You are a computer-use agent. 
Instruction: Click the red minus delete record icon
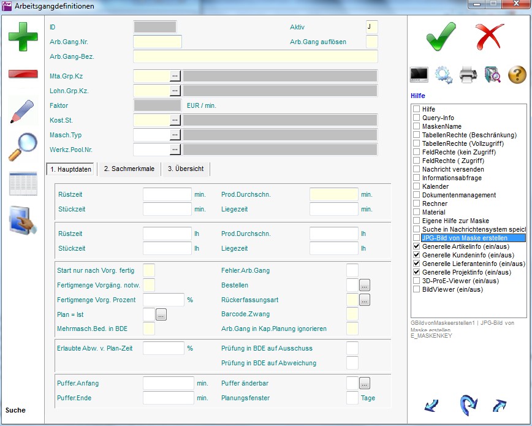click(23, 74)
